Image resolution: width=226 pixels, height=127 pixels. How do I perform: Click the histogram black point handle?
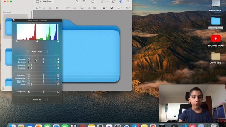(x=17, y=41)
